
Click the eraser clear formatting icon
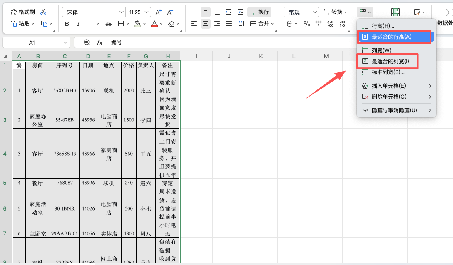coord(171,24)
